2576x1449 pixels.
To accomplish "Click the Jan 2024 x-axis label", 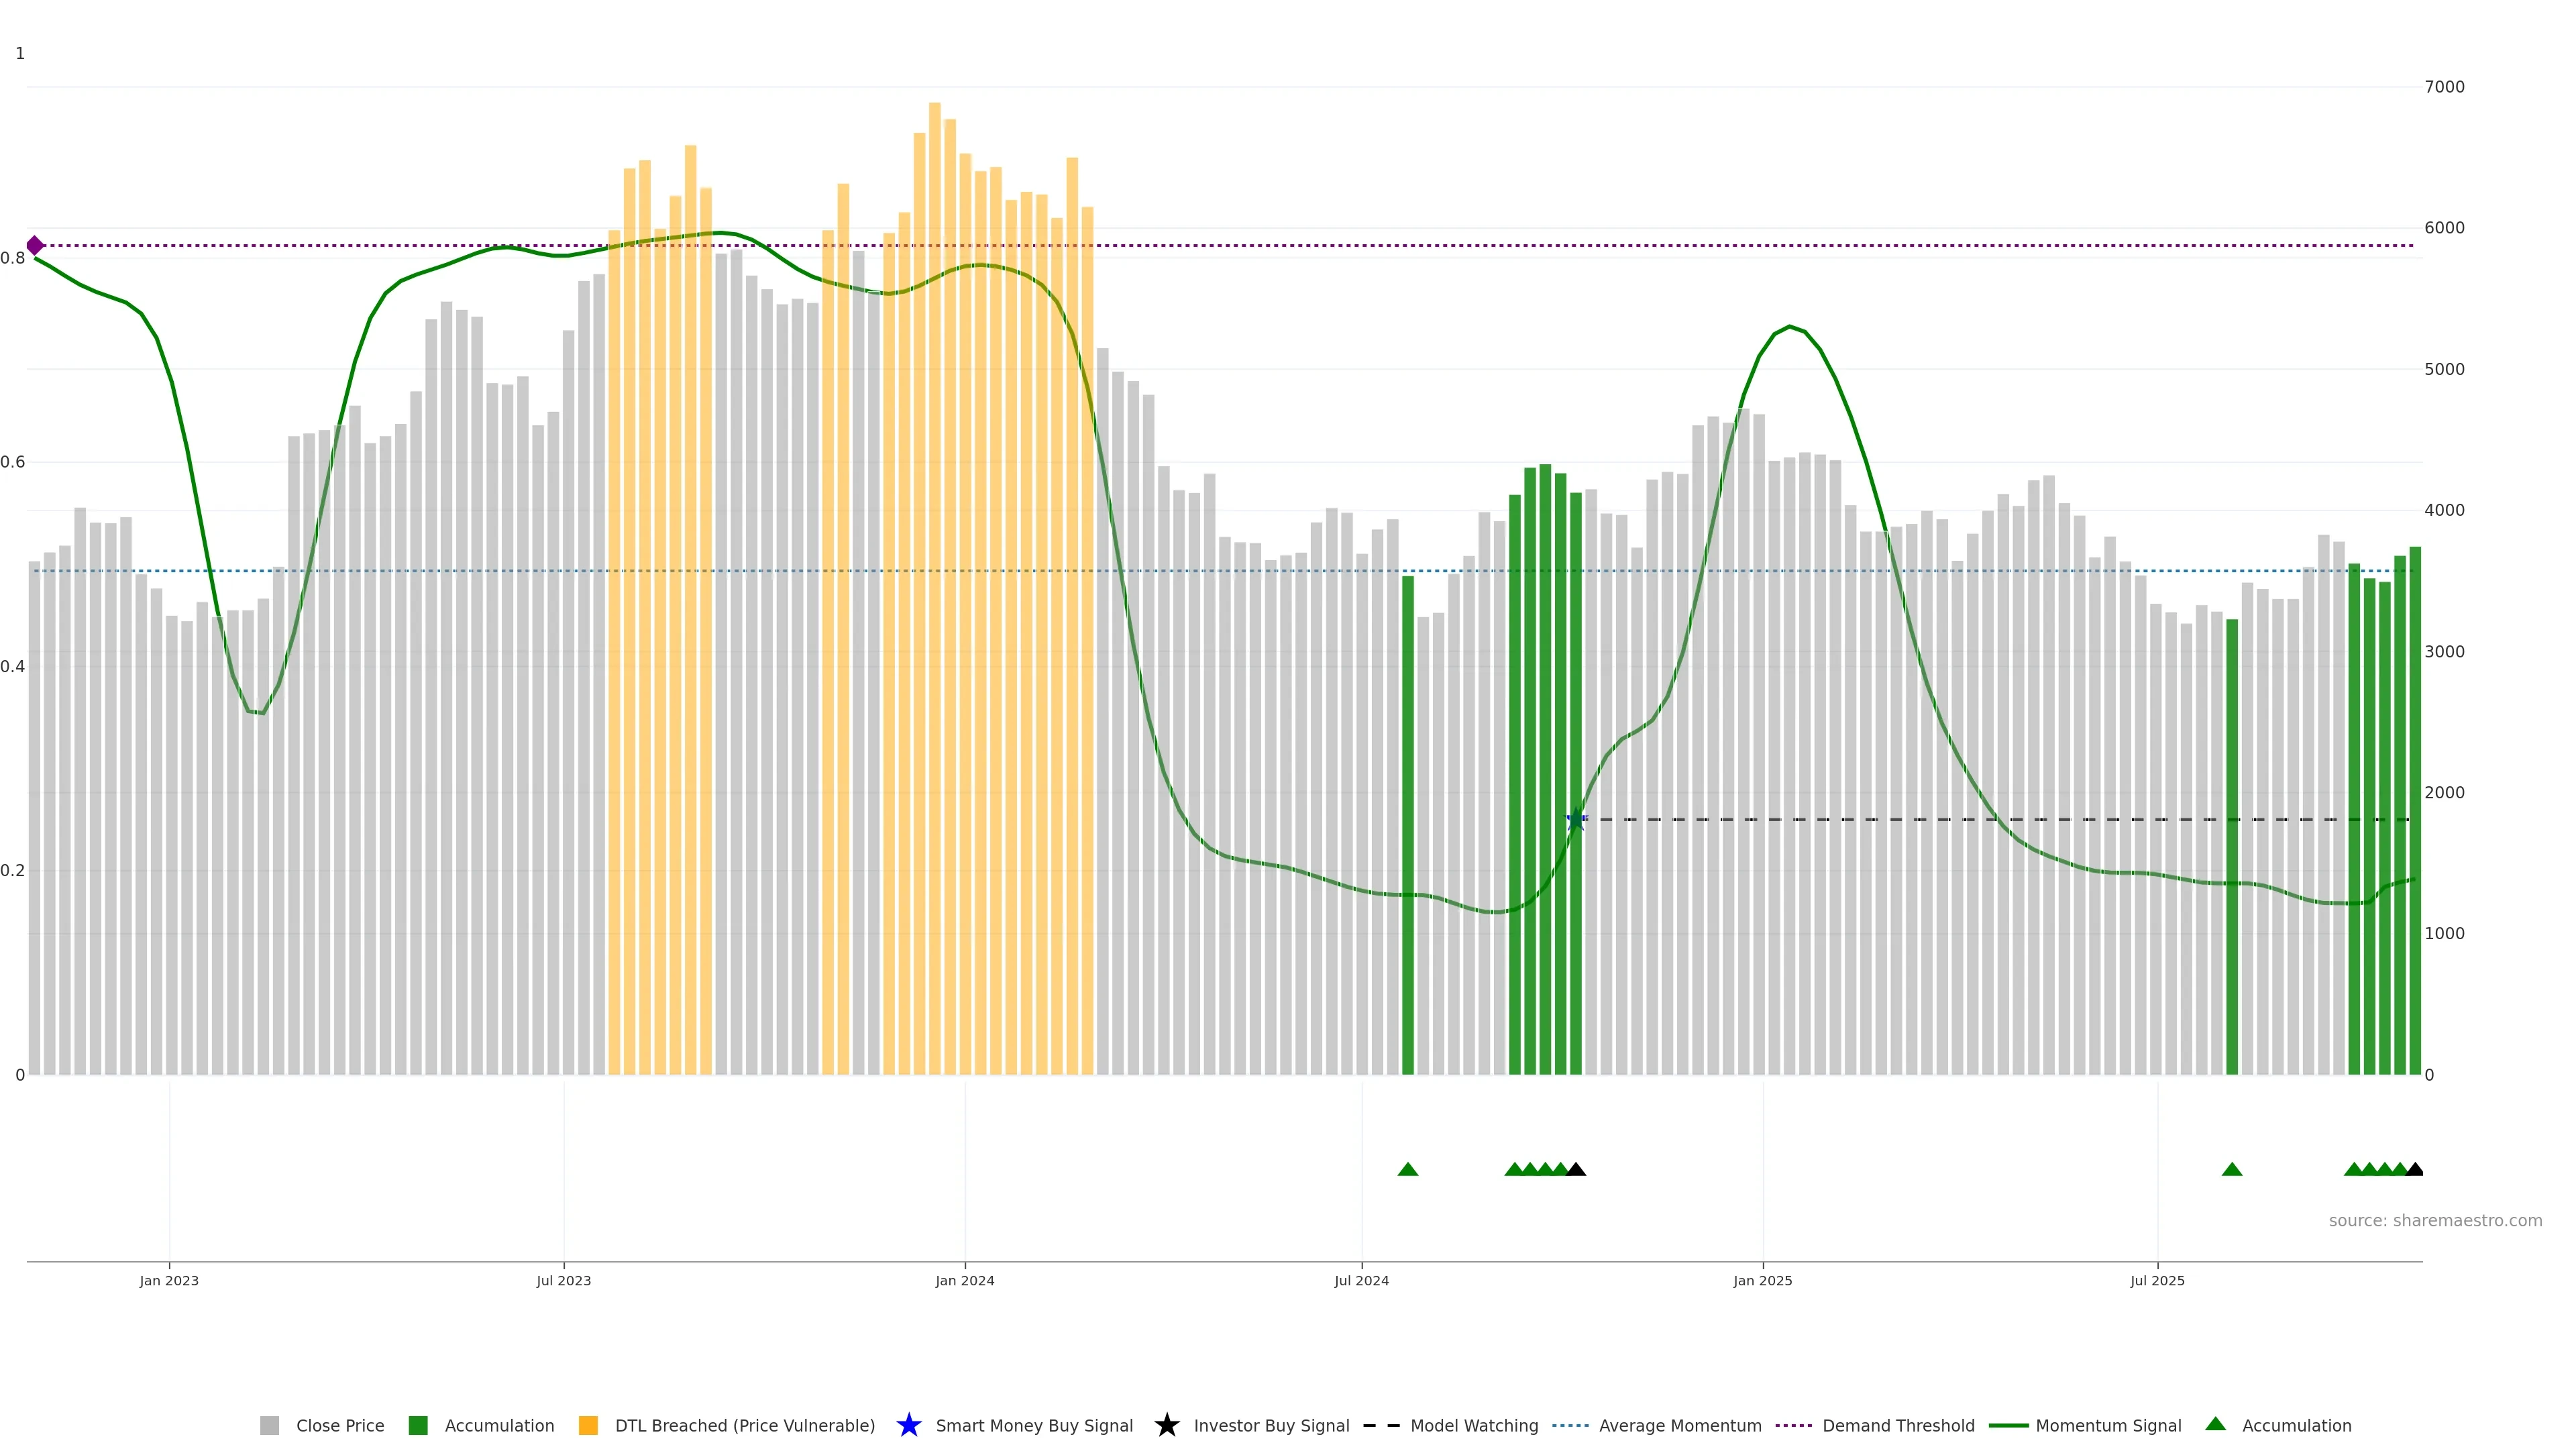I will tap(965, 1280).
